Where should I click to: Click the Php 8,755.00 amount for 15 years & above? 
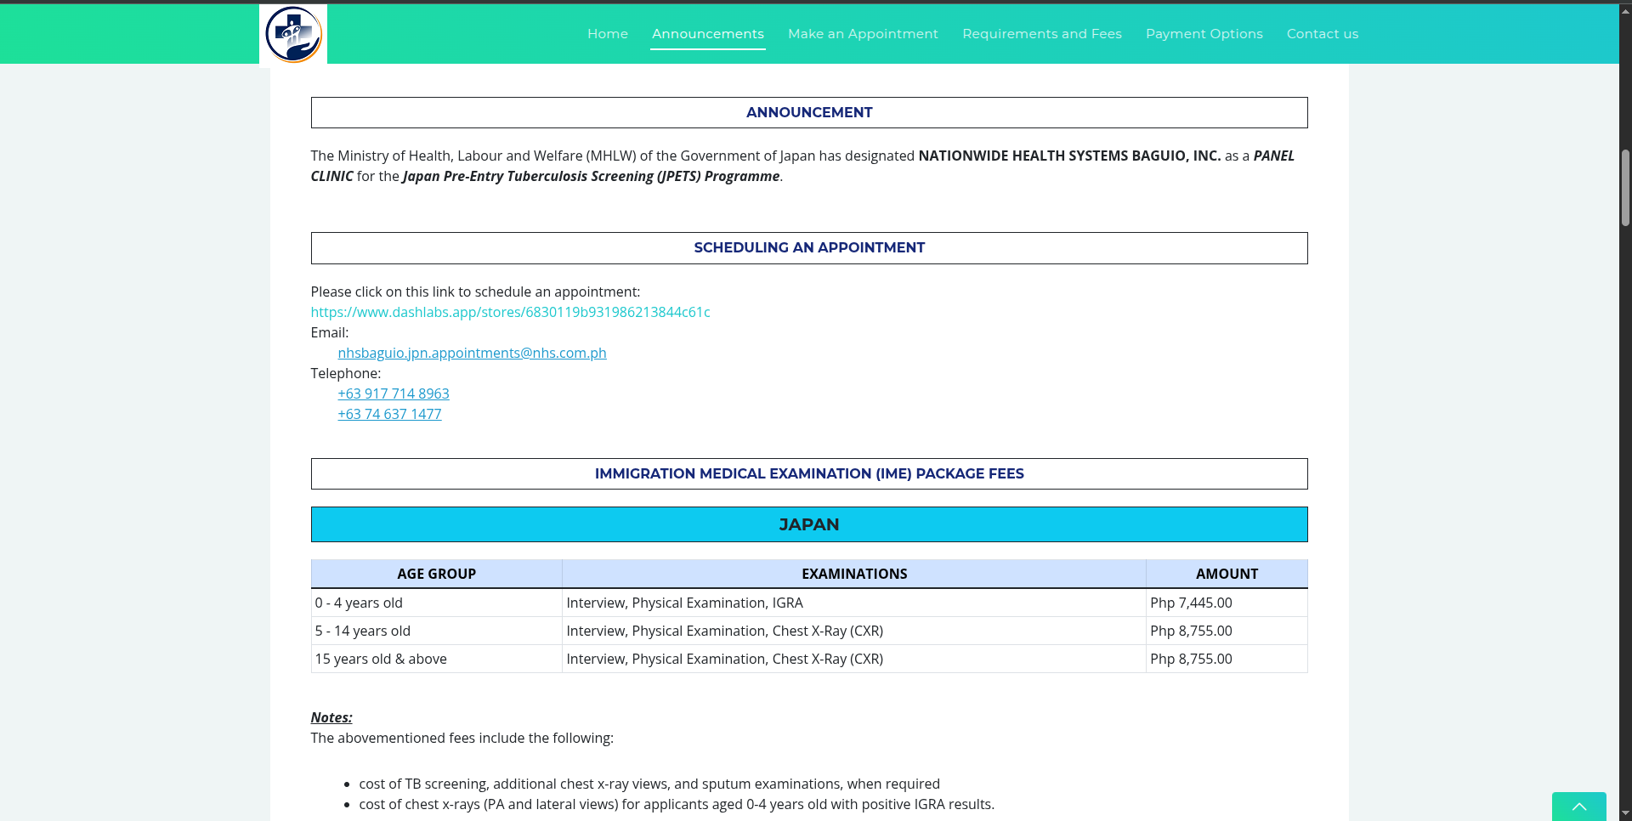(1227, 659)
